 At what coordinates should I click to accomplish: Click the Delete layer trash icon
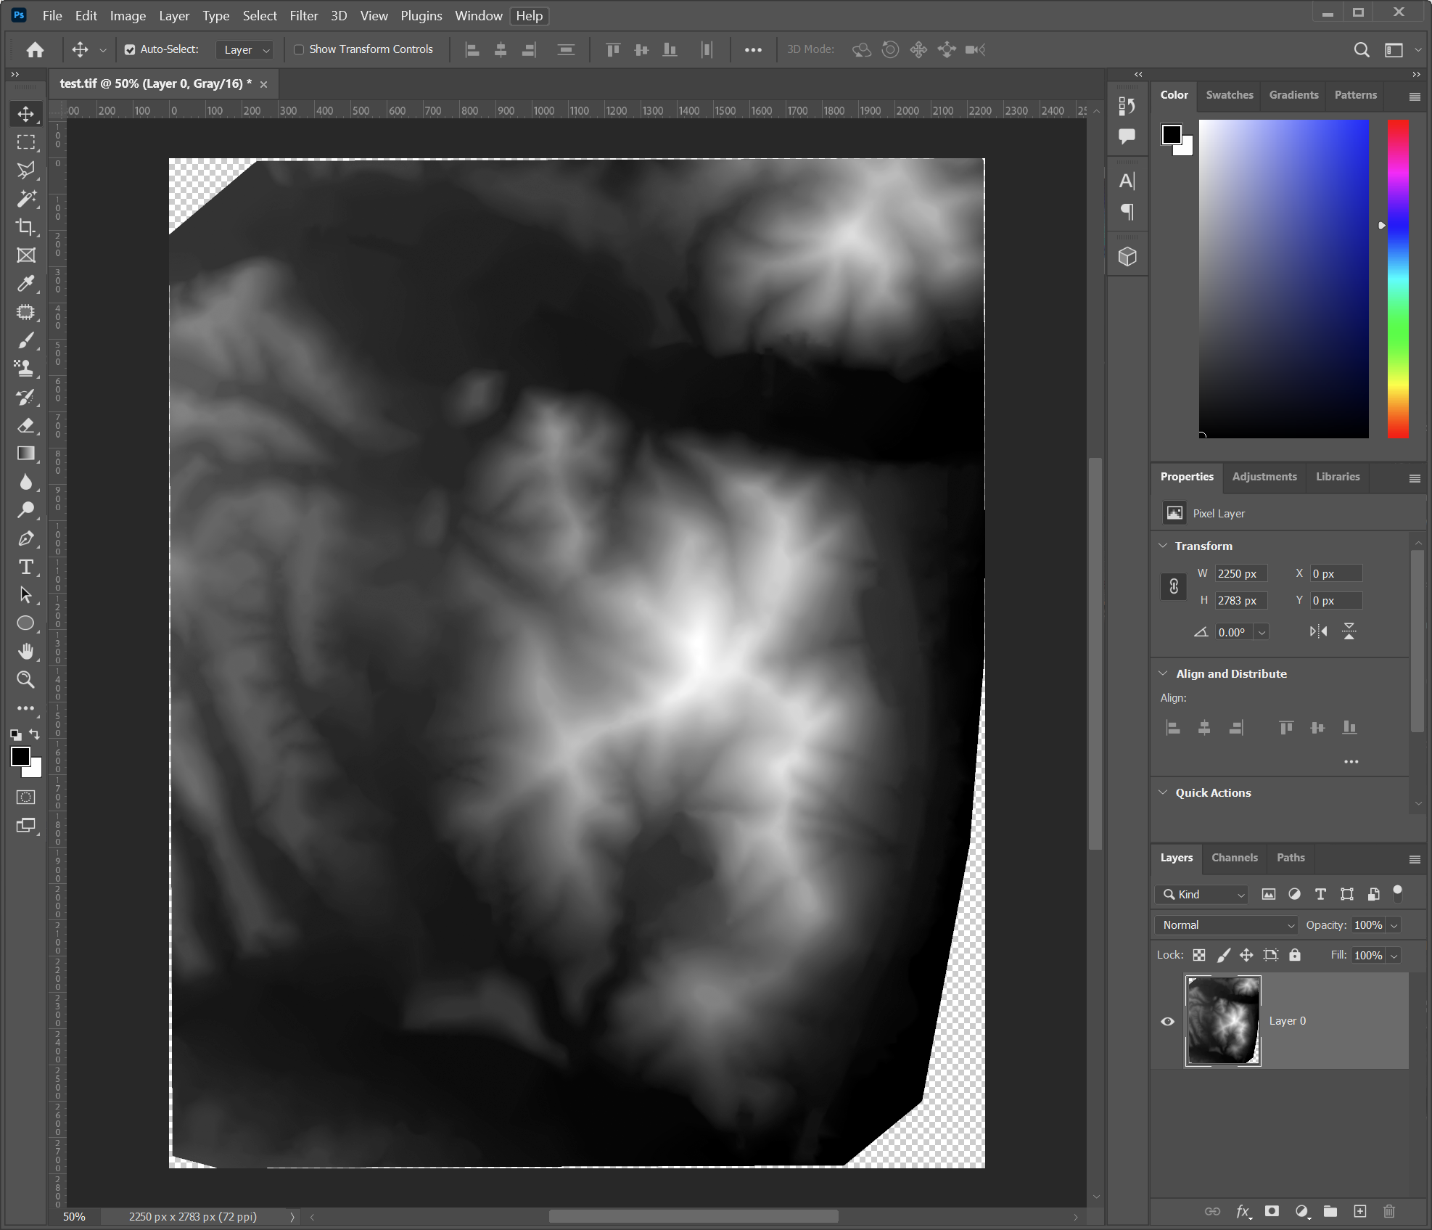(1388, 1211)
